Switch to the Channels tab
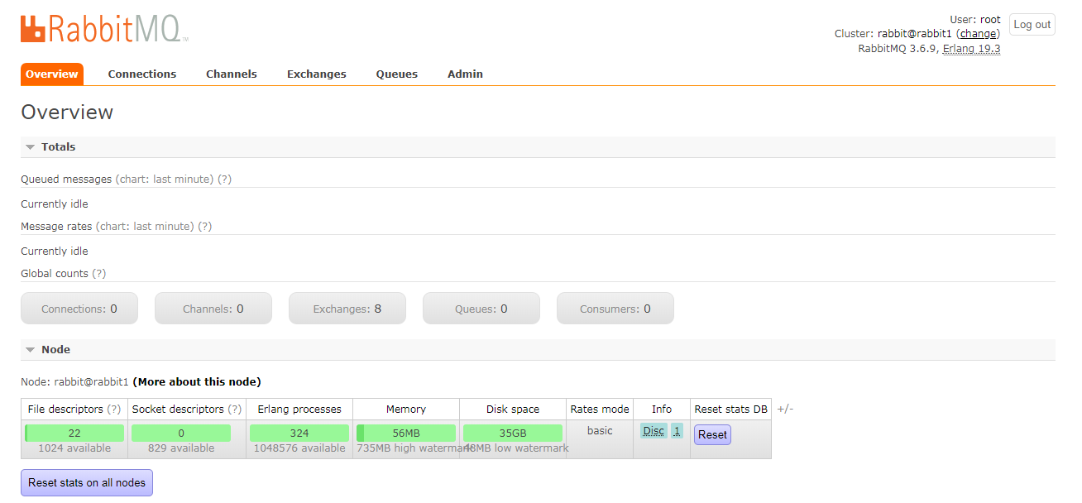 click(231, 74)
